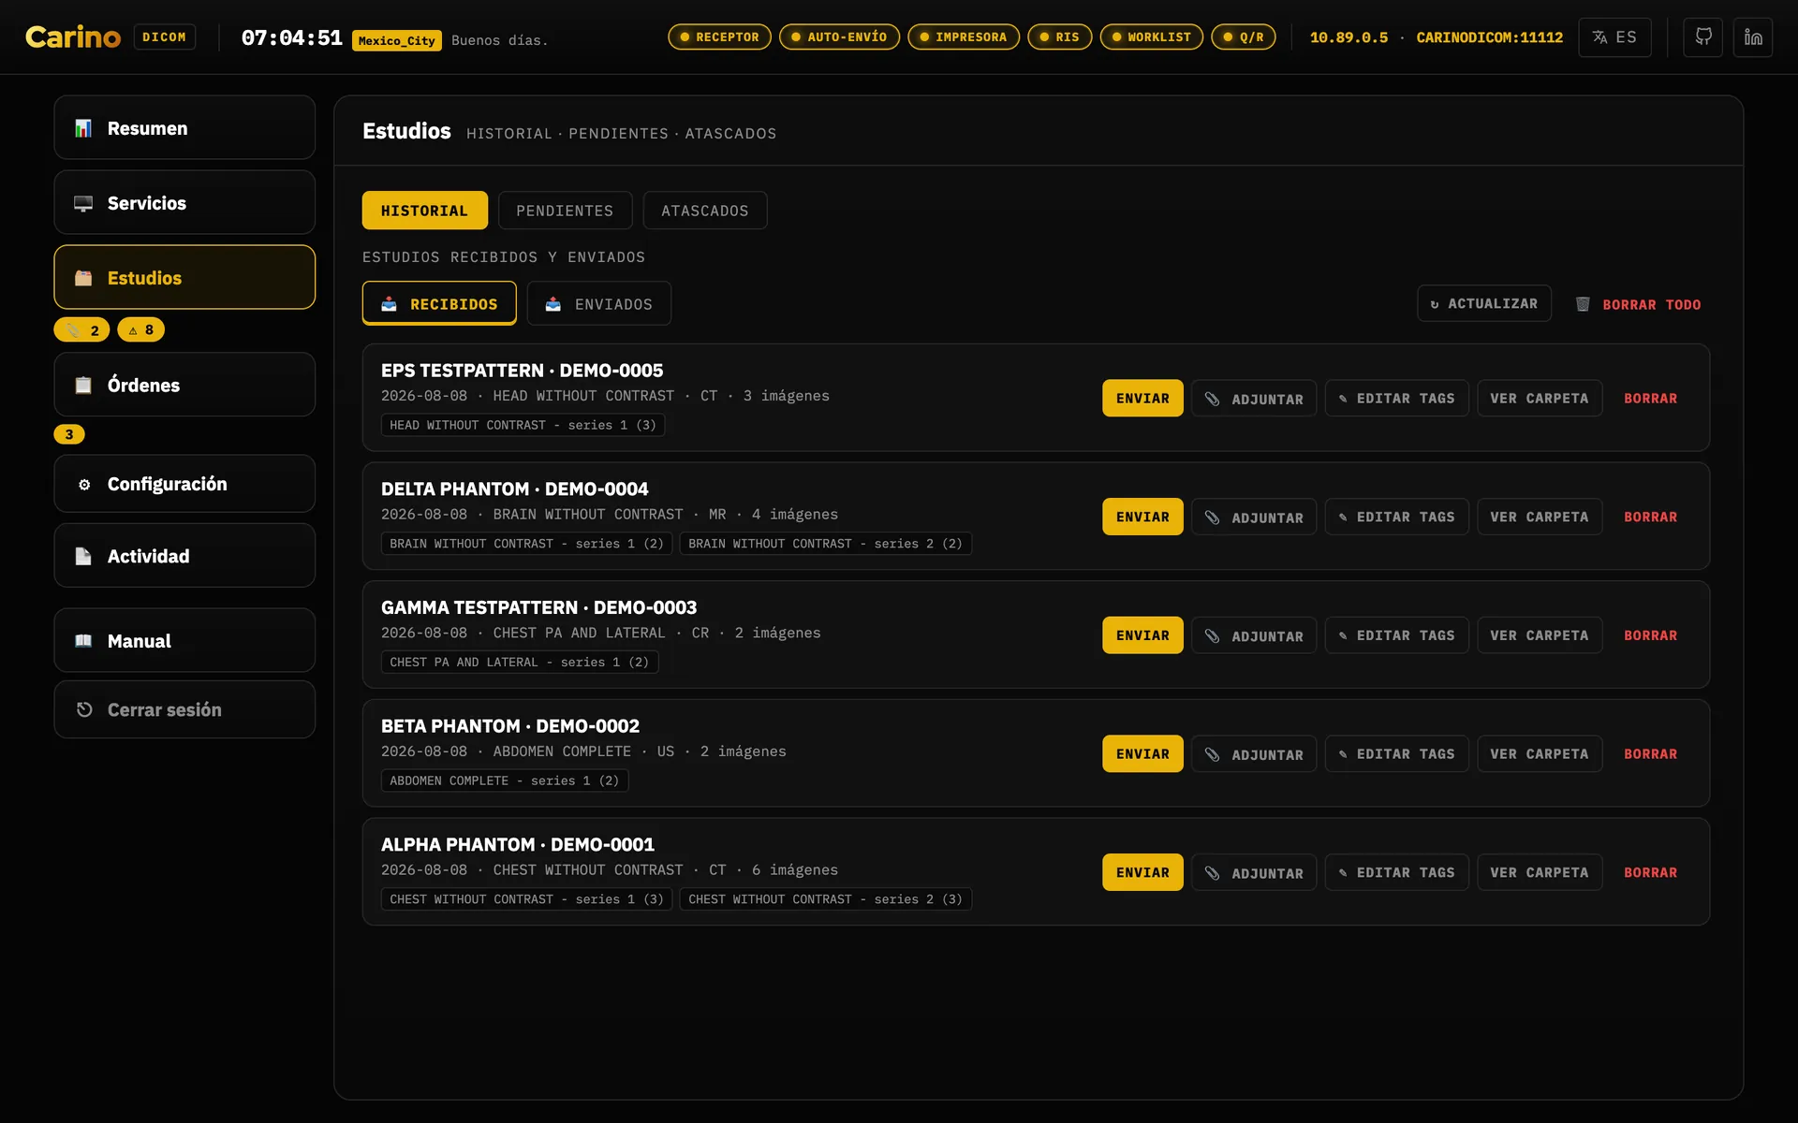Click EDITAR TAGS for ALPHA PHANTOM
The height and width of the screenshot is (1123, 1798).
(x=1396, y=872)
